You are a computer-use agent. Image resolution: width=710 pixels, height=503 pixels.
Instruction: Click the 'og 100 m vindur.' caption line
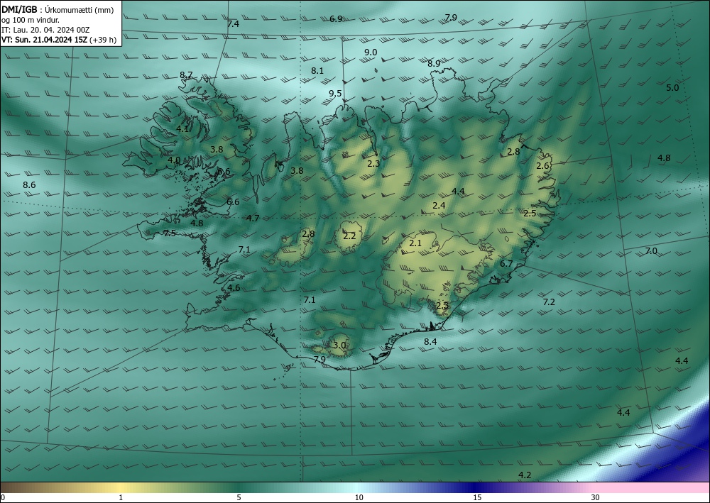pyautogui.click(x=31, y=20)
